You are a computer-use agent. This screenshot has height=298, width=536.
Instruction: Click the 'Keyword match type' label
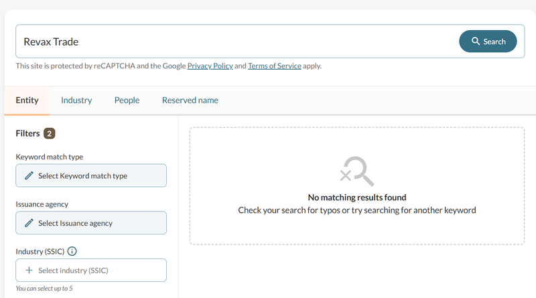coord(49,157)
